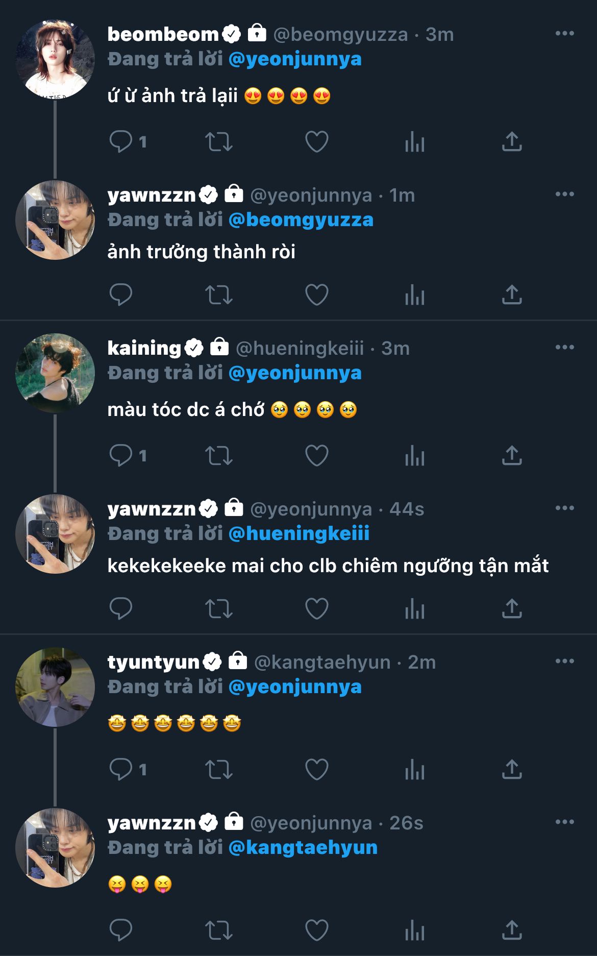Like tyuntyun's star-eyes emoji tweet
This screenshot has height=956, width=597.
point(316,770)
